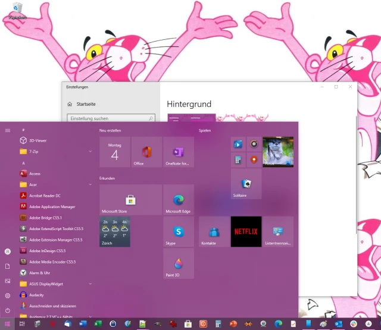Open the Office tile

(146, 152)
